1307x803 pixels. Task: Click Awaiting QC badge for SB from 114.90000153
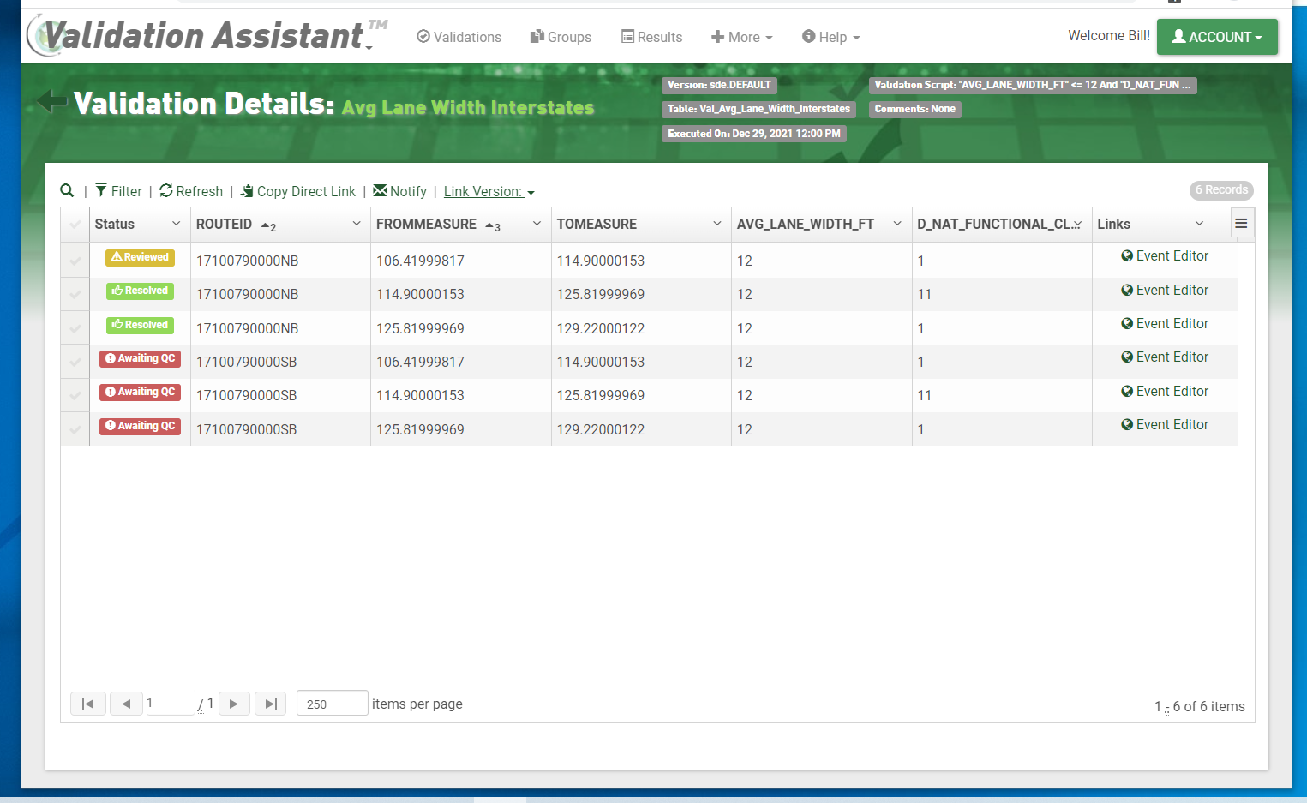coord(140,392)
